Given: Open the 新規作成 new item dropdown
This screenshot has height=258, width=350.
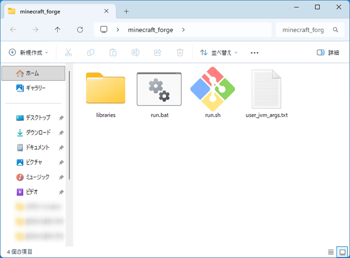Looking at the screenshot, I should [29, 53].
